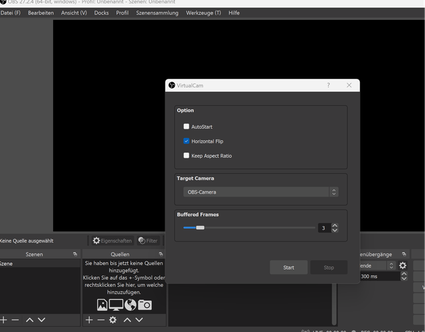Click the camera source icon in Quellen
425x332 pixels.
145,305
